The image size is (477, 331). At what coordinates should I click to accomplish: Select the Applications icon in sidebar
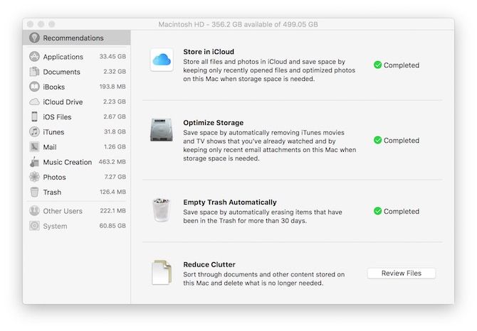pyautogui.click(x=34, y=57)
